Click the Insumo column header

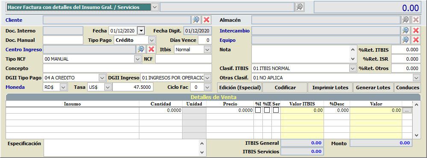point(72,104)
